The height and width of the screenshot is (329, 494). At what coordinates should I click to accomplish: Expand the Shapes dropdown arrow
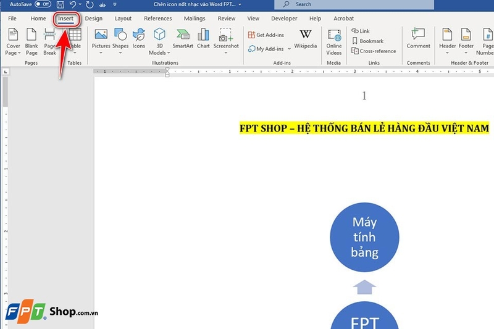click(x=120, y=53)
